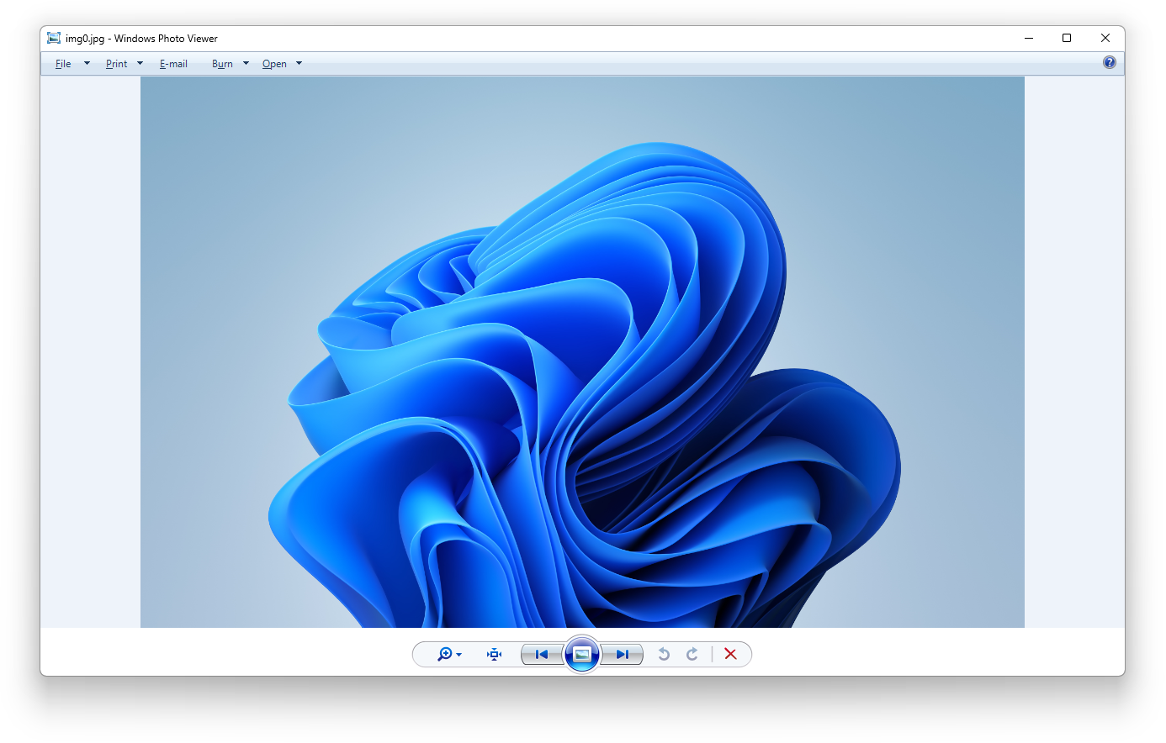Expand the dropdown arrow beside Burn
This screenshot has width=1166, height=743.
point(246,64)
